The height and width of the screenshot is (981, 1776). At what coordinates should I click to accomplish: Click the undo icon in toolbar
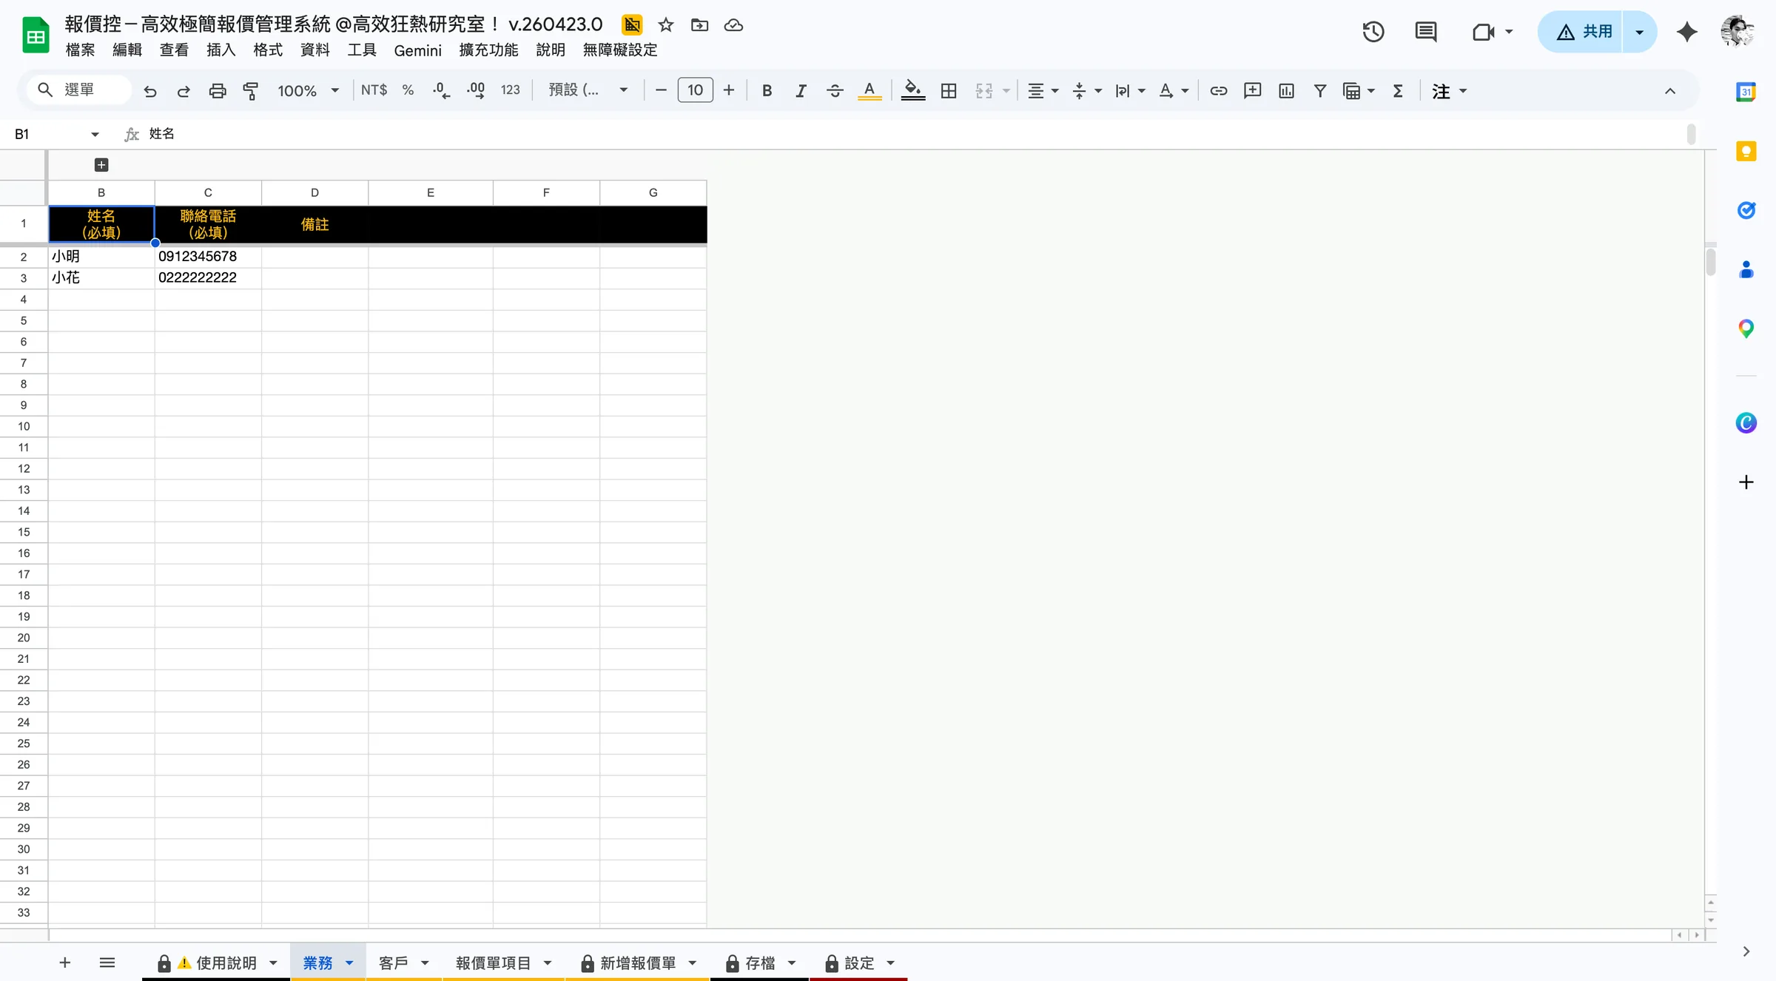pyautogui.click(x=150, y=91)
